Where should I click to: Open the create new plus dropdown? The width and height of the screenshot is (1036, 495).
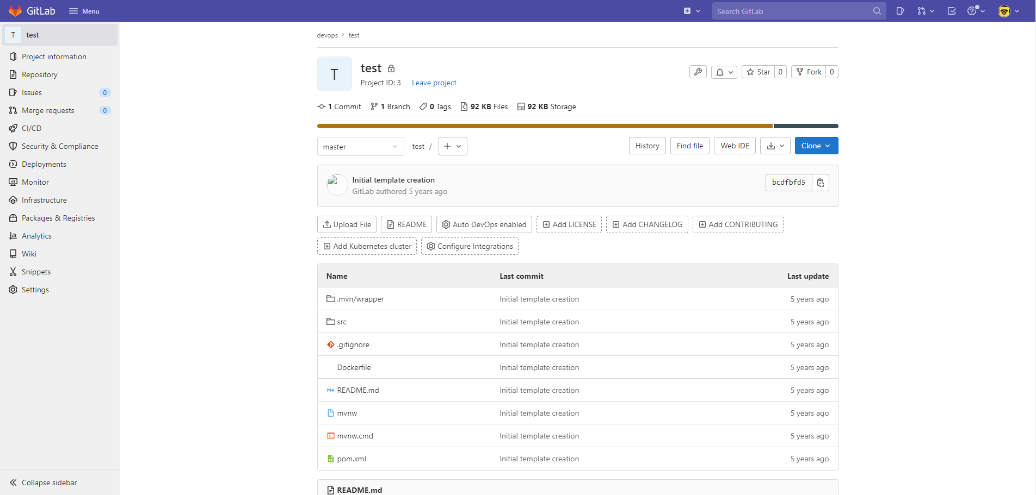(692, 11)
